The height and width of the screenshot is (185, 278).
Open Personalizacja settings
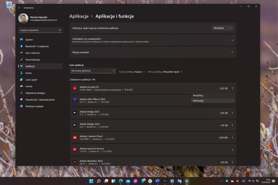point(40,60)
